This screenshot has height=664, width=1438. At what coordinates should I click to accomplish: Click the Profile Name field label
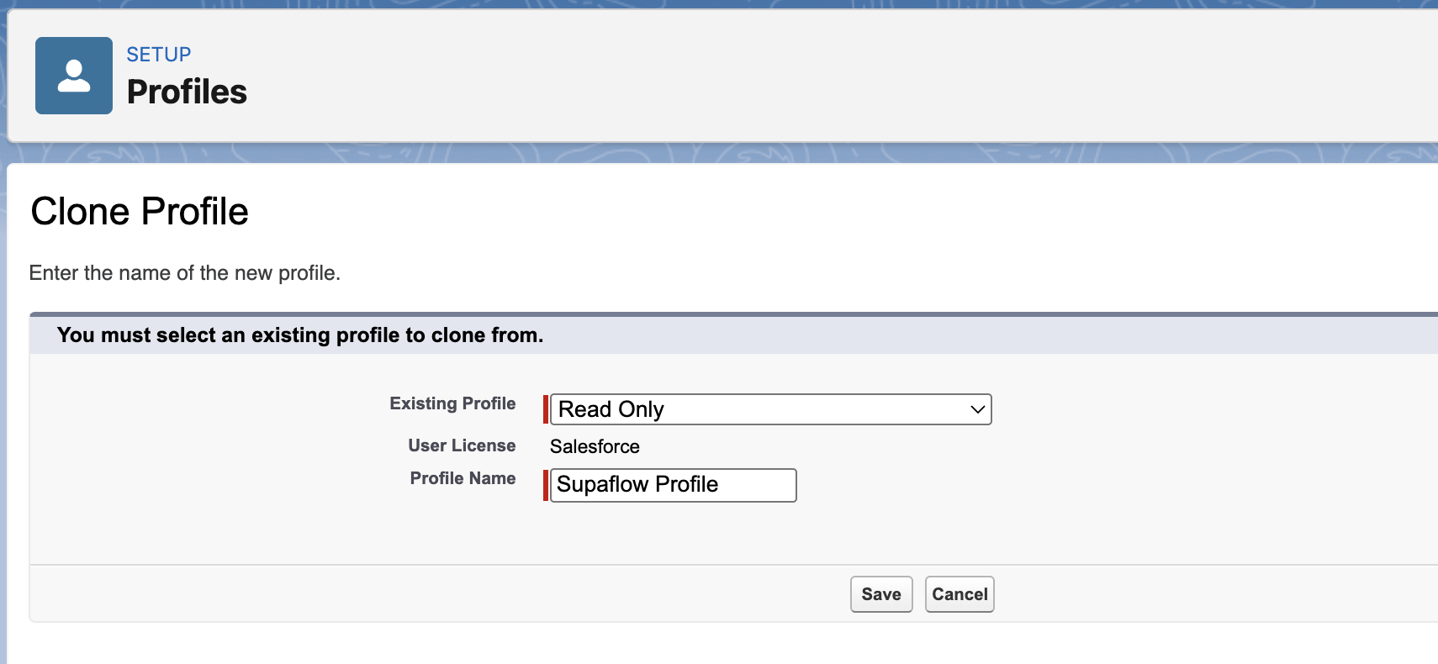pos(463,478)
